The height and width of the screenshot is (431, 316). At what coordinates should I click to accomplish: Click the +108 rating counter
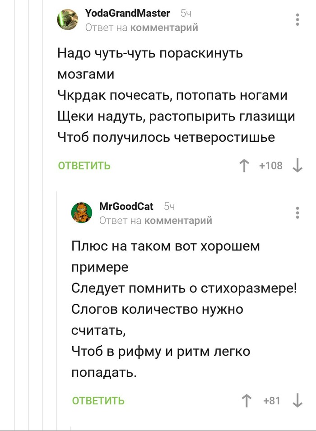(x=271, y=166)
